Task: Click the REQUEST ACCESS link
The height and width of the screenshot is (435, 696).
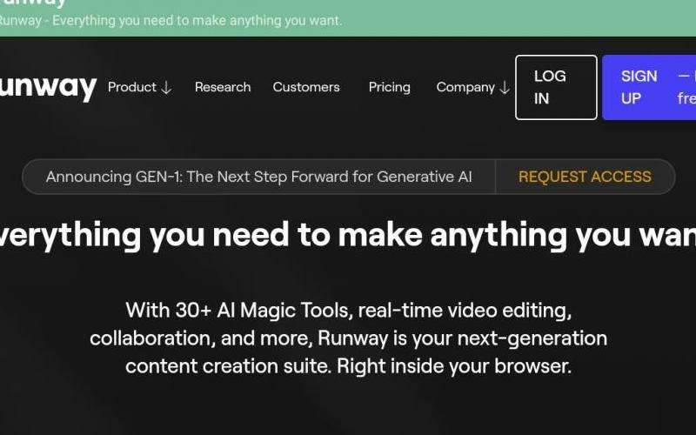Action: click(x=585, y=177)
